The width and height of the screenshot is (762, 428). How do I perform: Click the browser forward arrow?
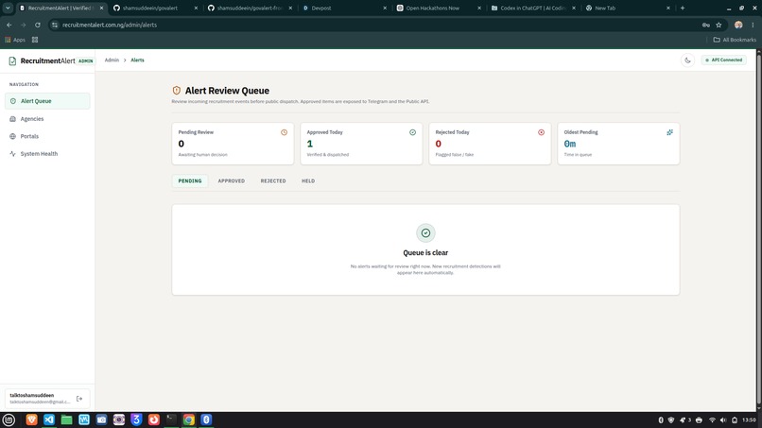coord(23,25)
